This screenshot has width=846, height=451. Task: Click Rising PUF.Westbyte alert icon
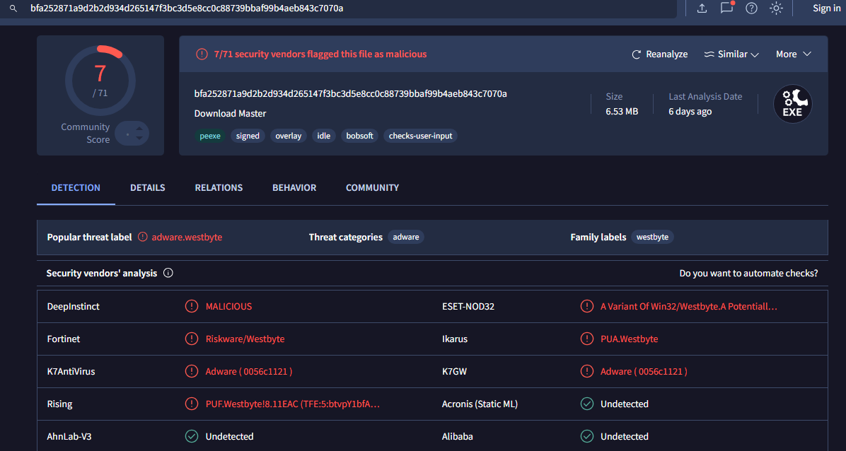pos(192,404)
